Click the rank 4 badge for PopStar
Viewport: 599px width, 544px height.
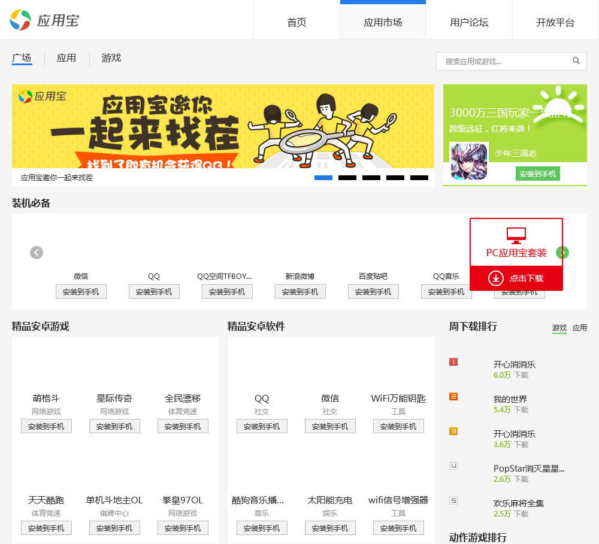click(x=453, y=466)
